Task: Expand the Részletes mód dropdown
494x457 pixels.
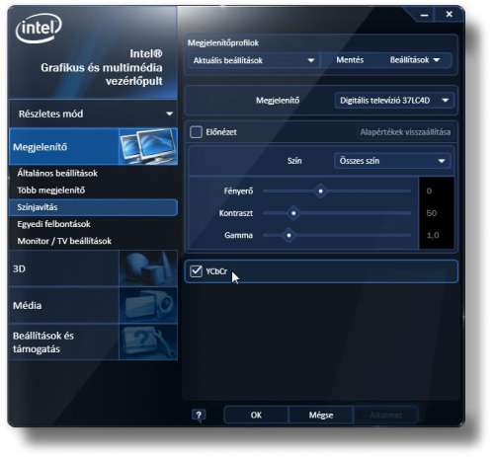Action: point(94,114)
